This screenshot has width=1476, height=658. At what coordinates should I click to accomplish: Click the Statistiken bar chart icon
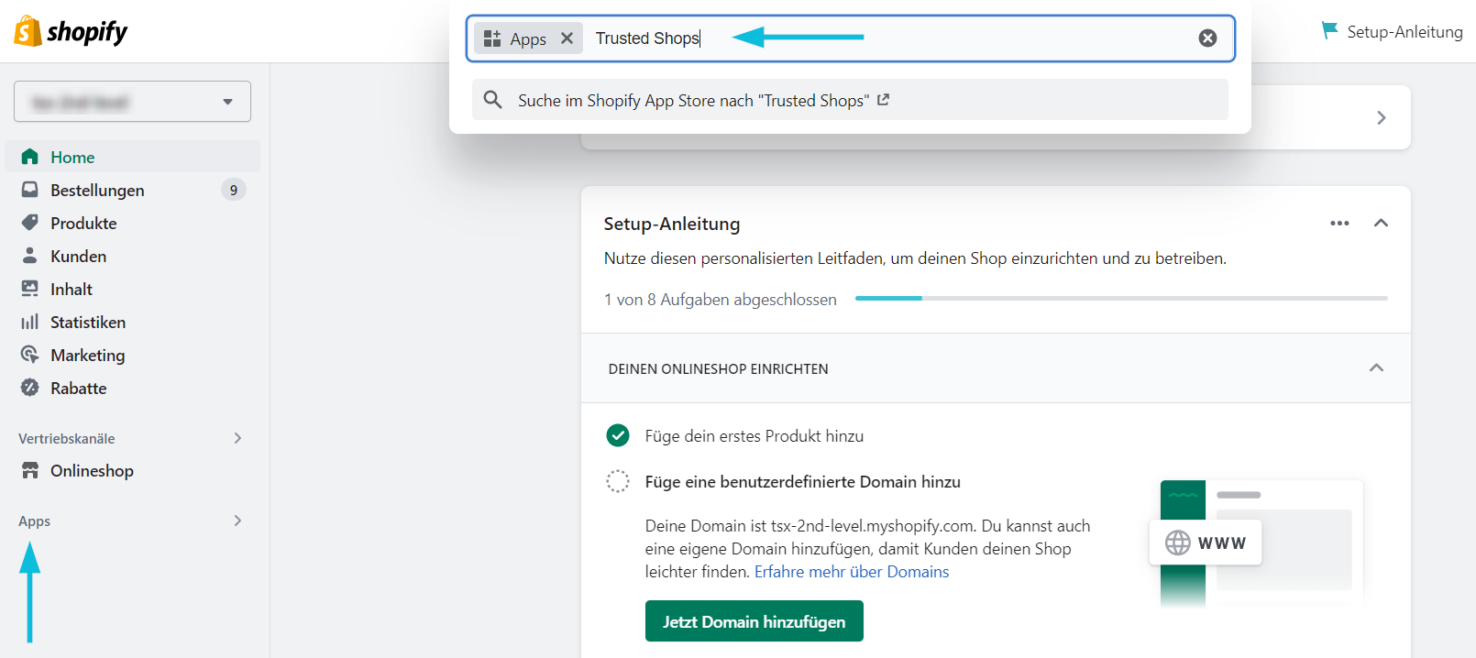coord(30,322)
